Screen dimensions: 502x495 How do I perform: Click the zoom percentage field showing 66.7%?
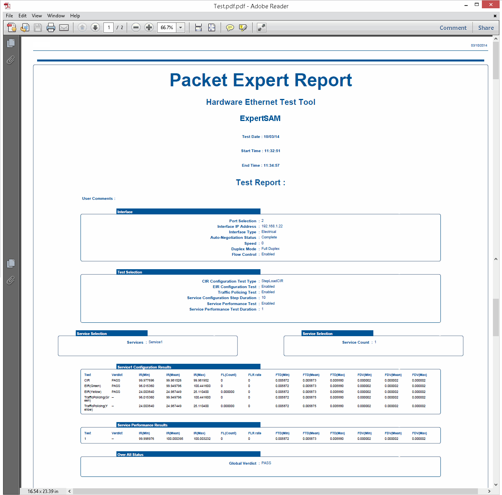click(x=167, y=28)
